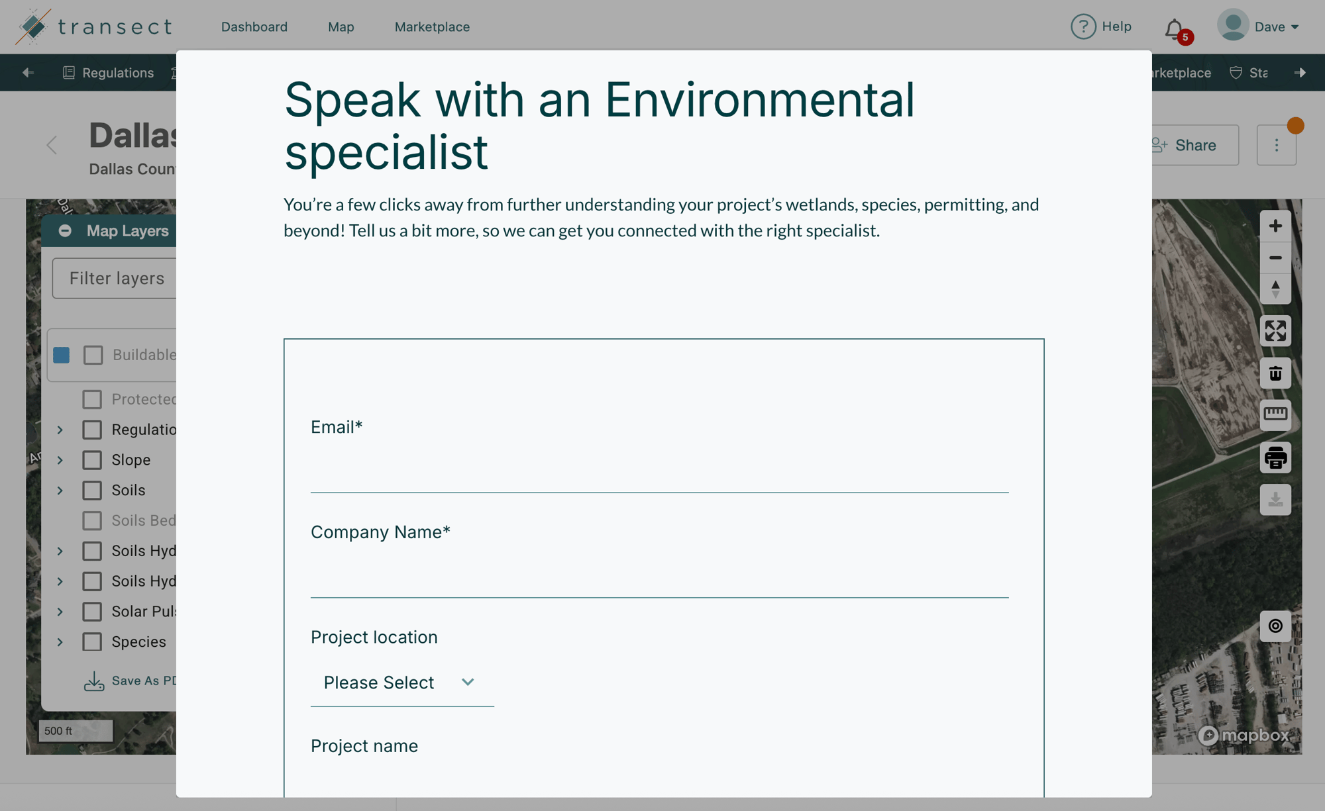
Task: Expand the Species layer group
Action: click(59, 642)
